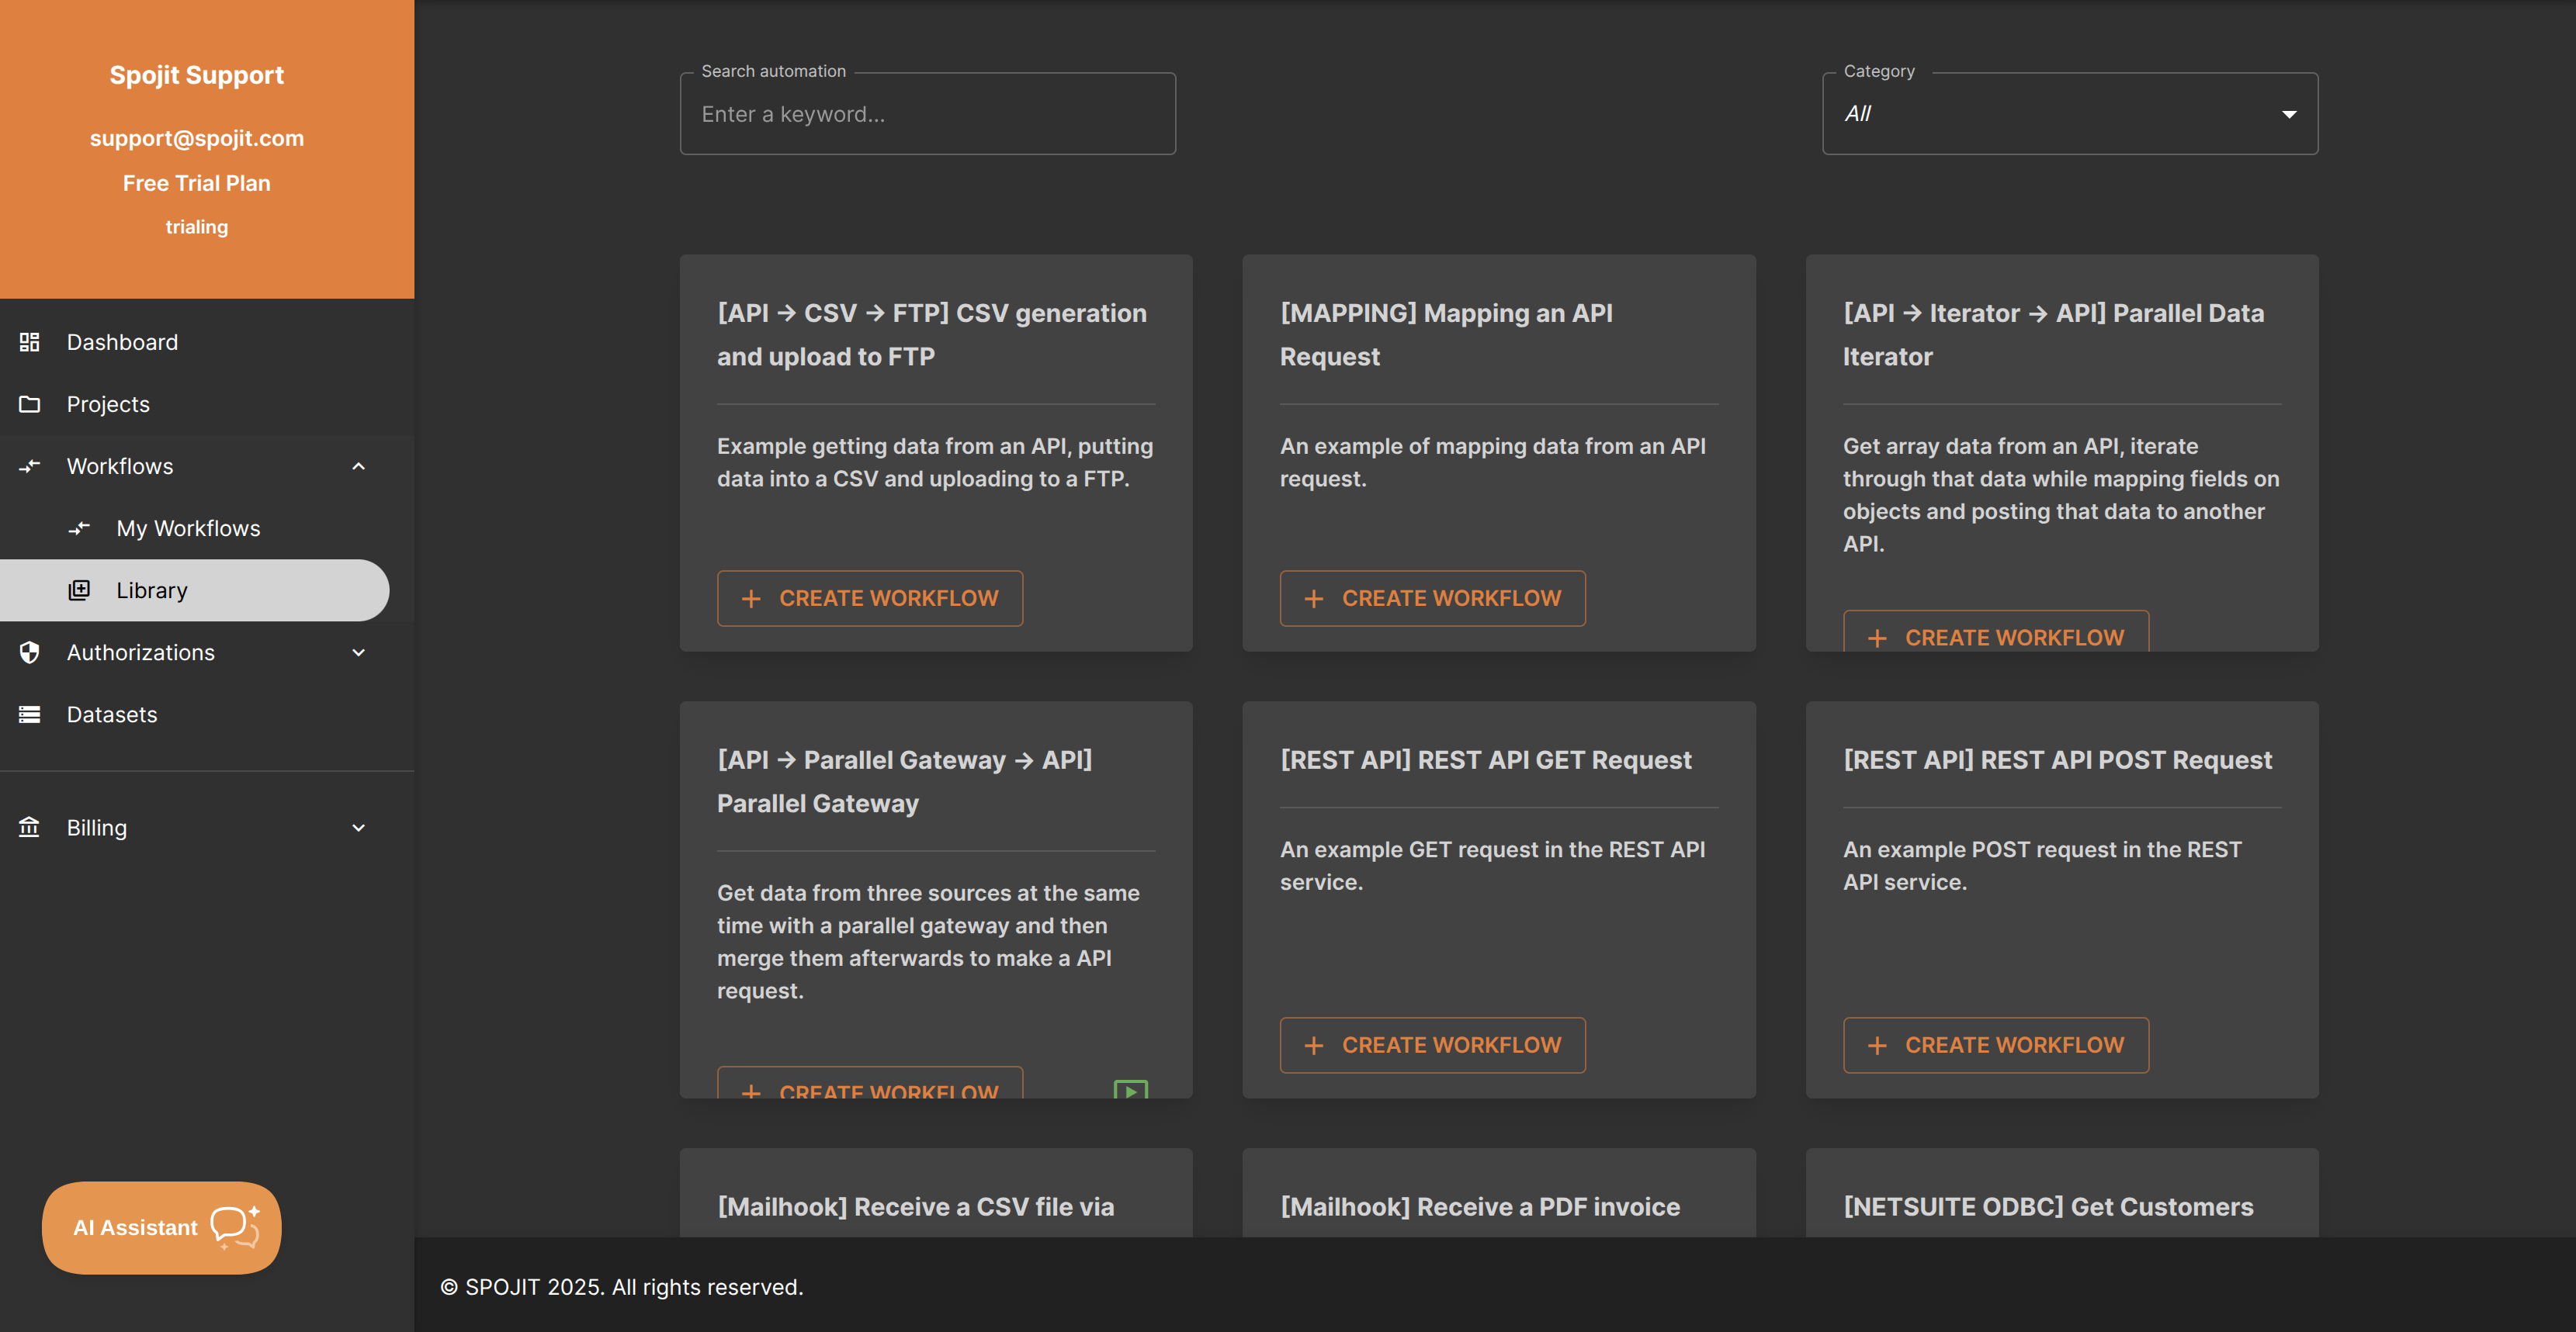Click the Mapping an API Request title

[x=1446, y=335]
